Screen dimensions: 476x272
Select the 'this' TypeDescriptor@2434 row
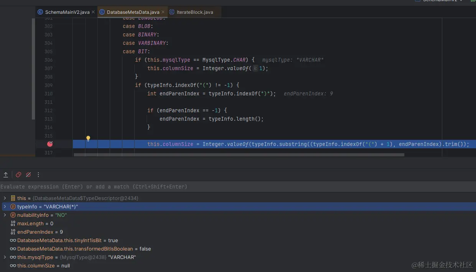coord(238,198)
